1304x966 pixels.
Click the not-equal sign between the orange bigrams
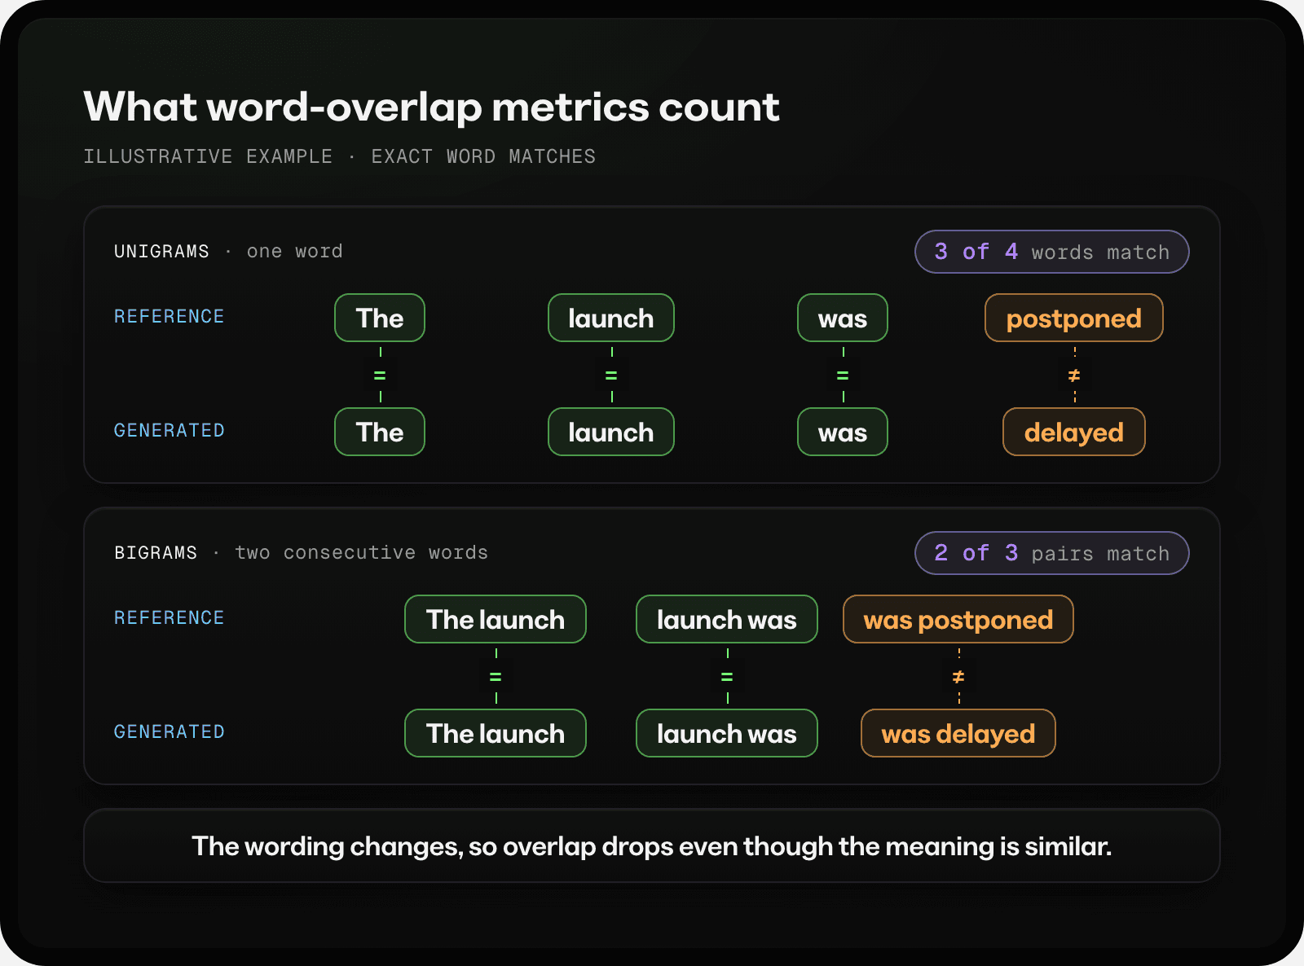click(x=958, y=677)
